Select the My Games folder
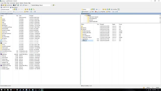Viewport: 161px width, 91px height. coord(4,38)
